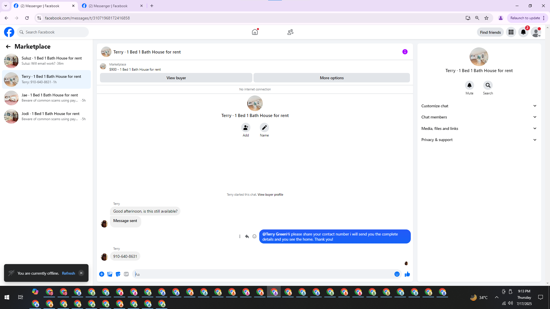Screen dimensions: 550x309
Task: Focus the Search Facebook field
Action: 53,32
